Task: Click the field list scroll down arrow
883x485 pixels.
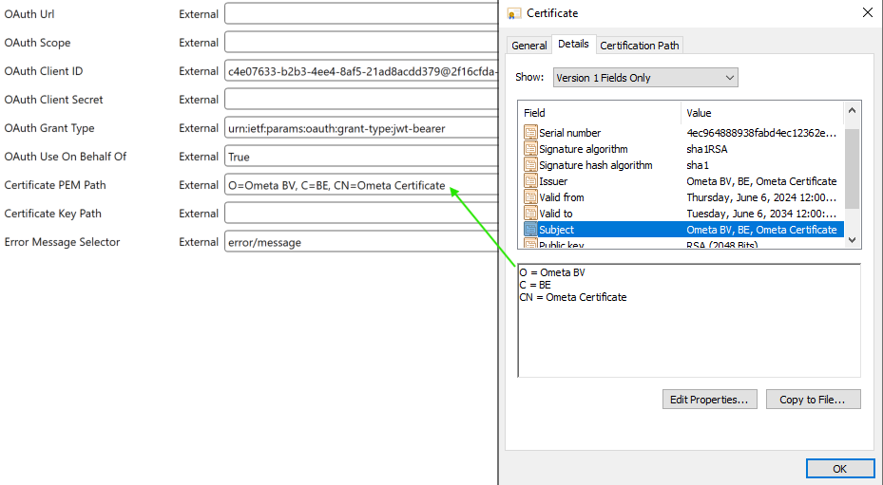Action: coord(852,240)
